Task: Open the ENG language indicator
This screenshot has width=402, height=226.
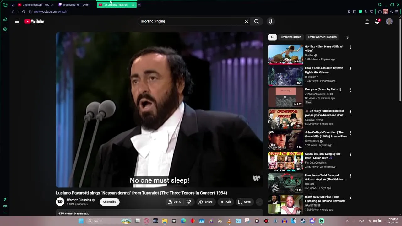Action: (x=362, y=221)
